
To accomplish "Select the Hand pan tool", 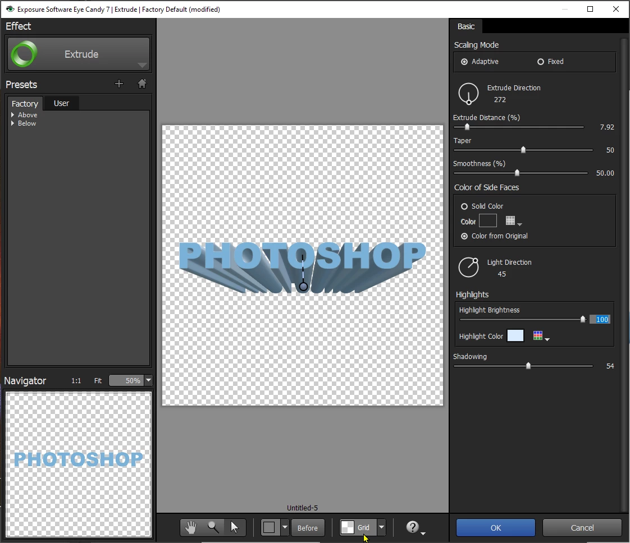I will (191, 527).
